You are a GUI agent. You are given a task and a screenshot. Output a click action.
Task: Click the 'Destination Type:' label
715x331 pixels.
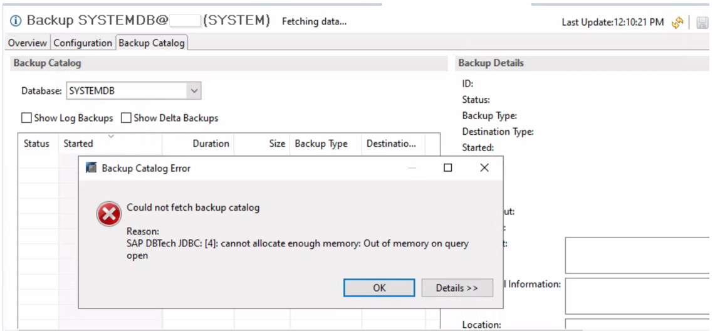pos(498,132)
